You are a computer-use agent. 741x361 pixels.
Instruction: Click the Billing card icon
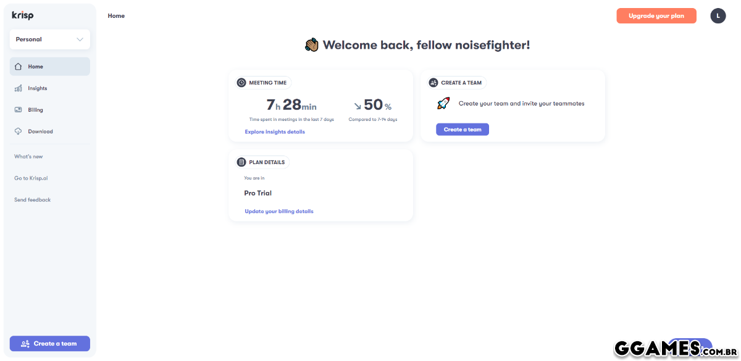(x=18, y=110)
